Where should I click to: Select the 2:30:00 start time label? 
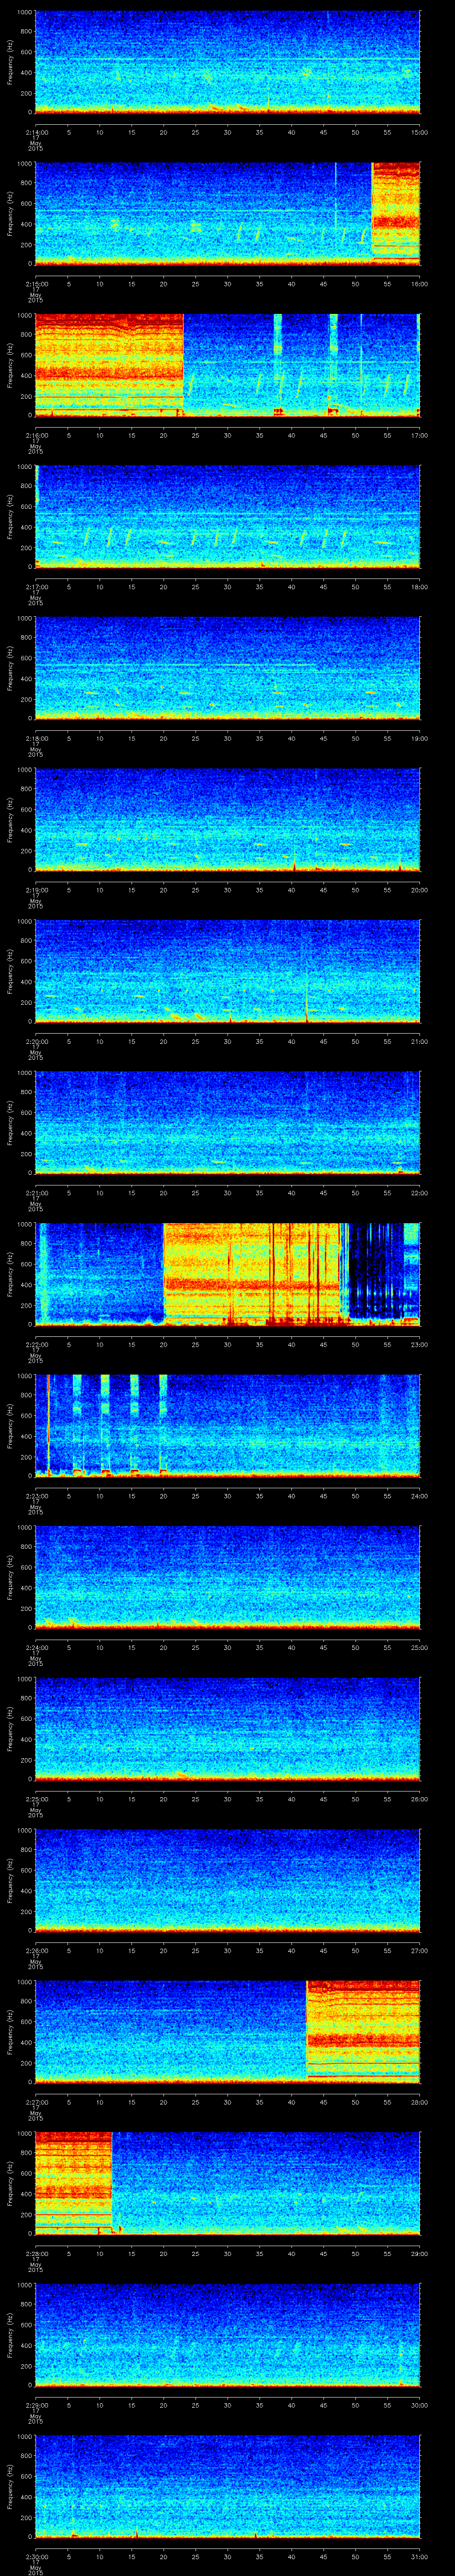click(x=36, y=2556)
